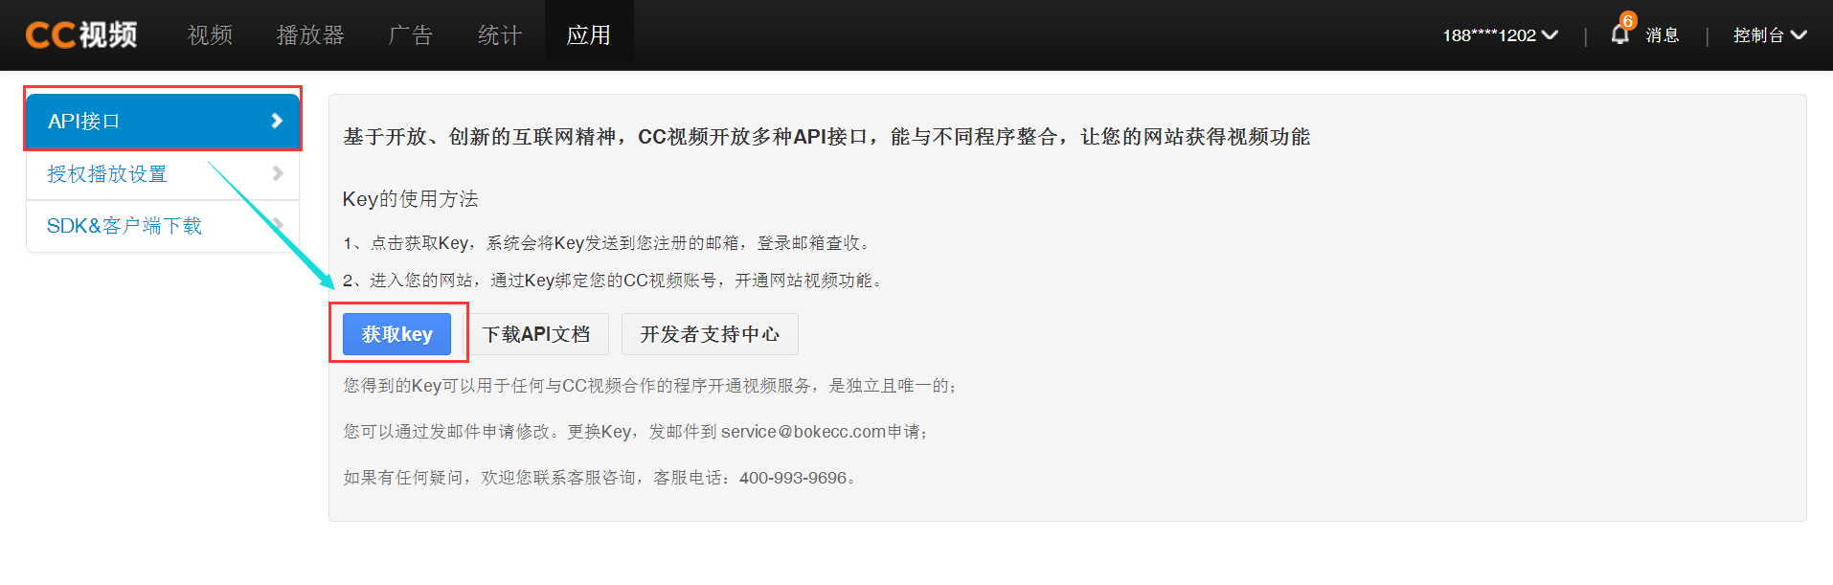This screenshot has height=585, width=1833.
Task: Open the 统计 tab
Action: click(500, 35)
